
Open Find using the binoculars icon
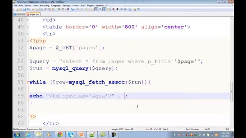(x=68, y=9)
